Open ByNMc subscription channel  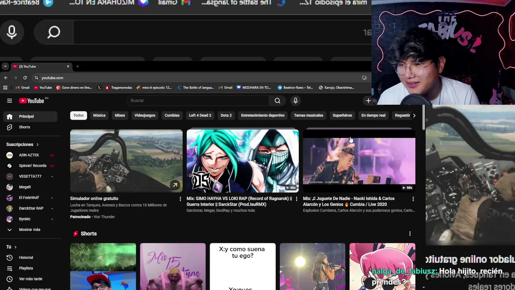[31, 219]
